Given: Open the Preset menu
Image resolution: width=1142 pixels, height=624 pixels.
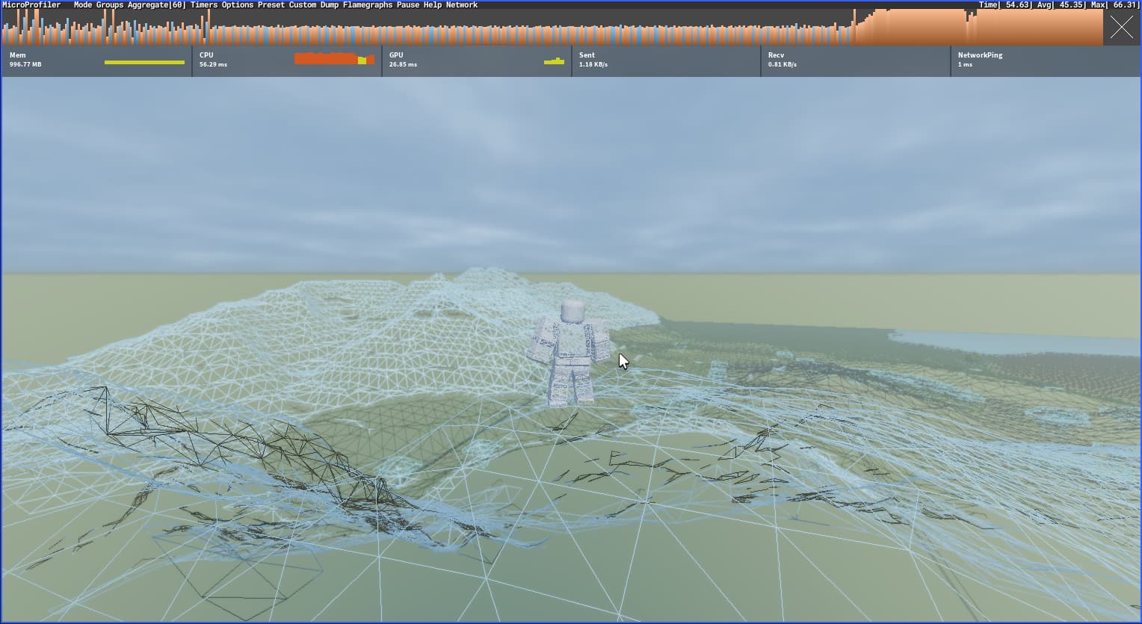Looking at the screenshot, I should (271, 5).
